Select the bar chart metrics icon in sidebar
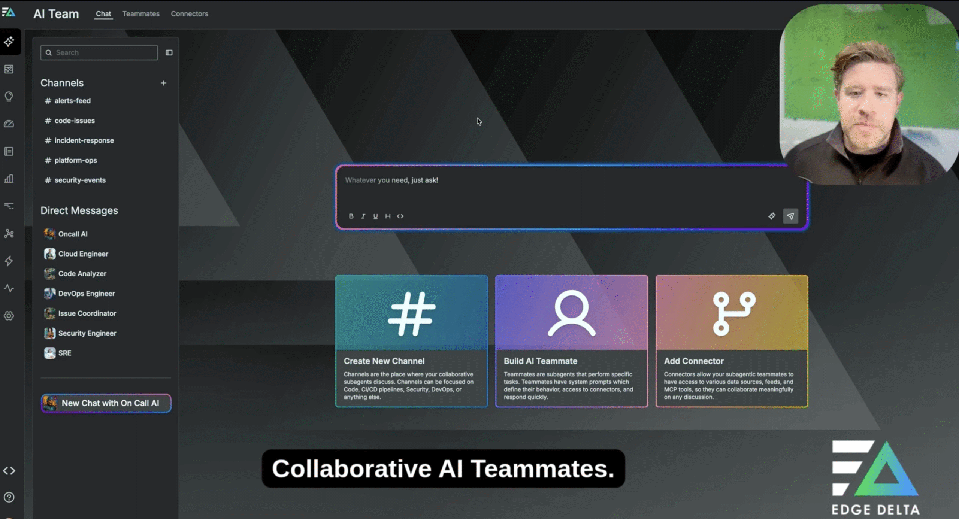 [9, 179]
